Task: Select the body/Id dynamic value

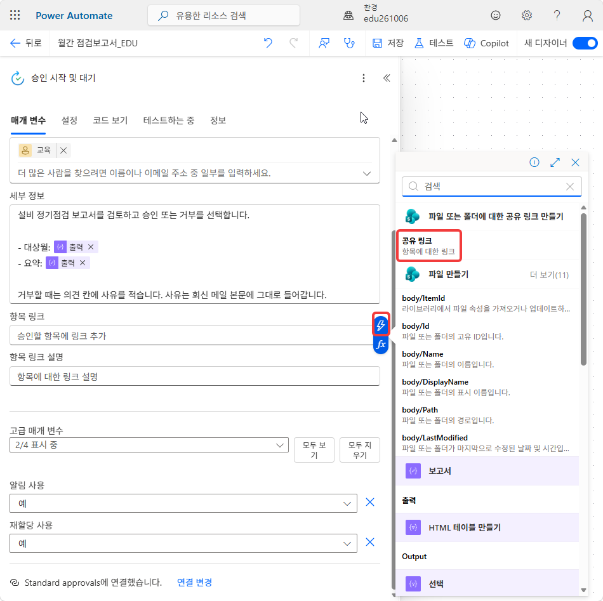Action: [487, 331]
